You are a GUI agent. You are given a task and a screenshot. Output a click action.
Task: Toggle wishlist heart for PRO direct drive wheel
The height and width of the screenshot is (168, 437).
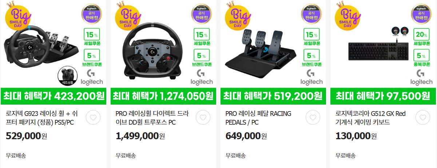point(203,118)
